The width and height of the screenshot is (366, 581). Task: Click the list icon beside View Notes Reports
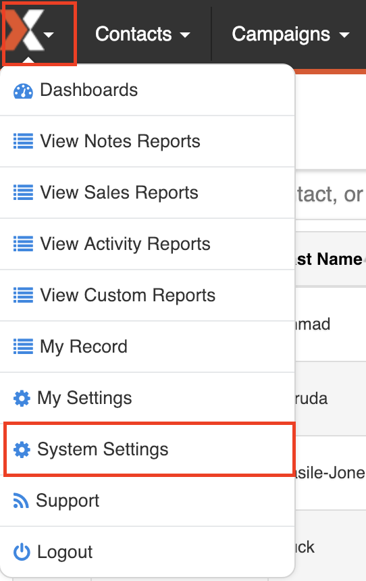[23, 142]
